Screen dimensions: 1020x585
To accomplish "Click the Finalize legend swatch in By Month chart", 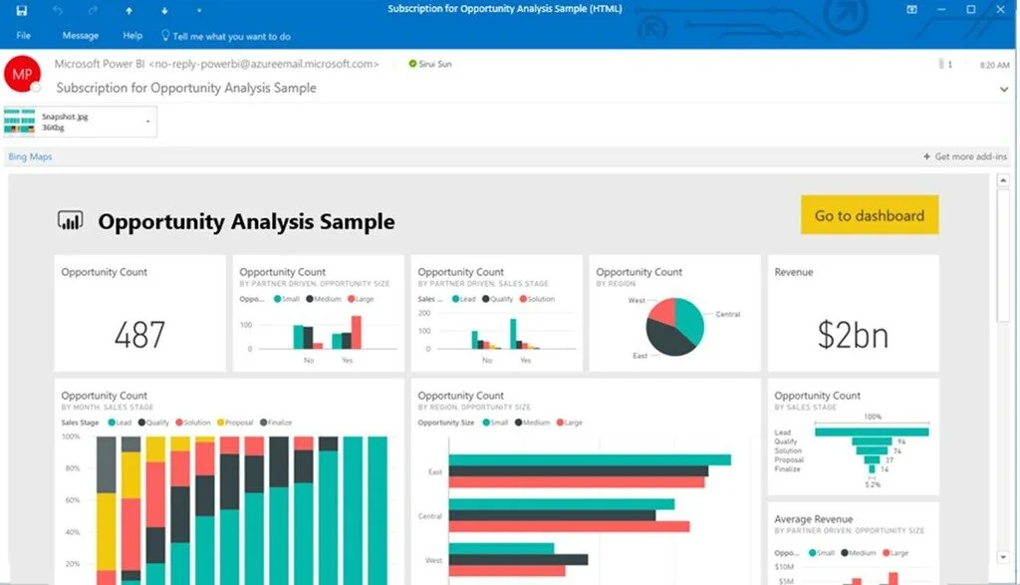I will (x=263, y=423).
